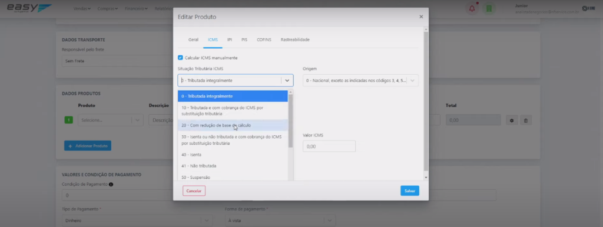Viewport: 603px width, 227px height.
Task: Select the ICMS tab
Action: tap(213, 39)
